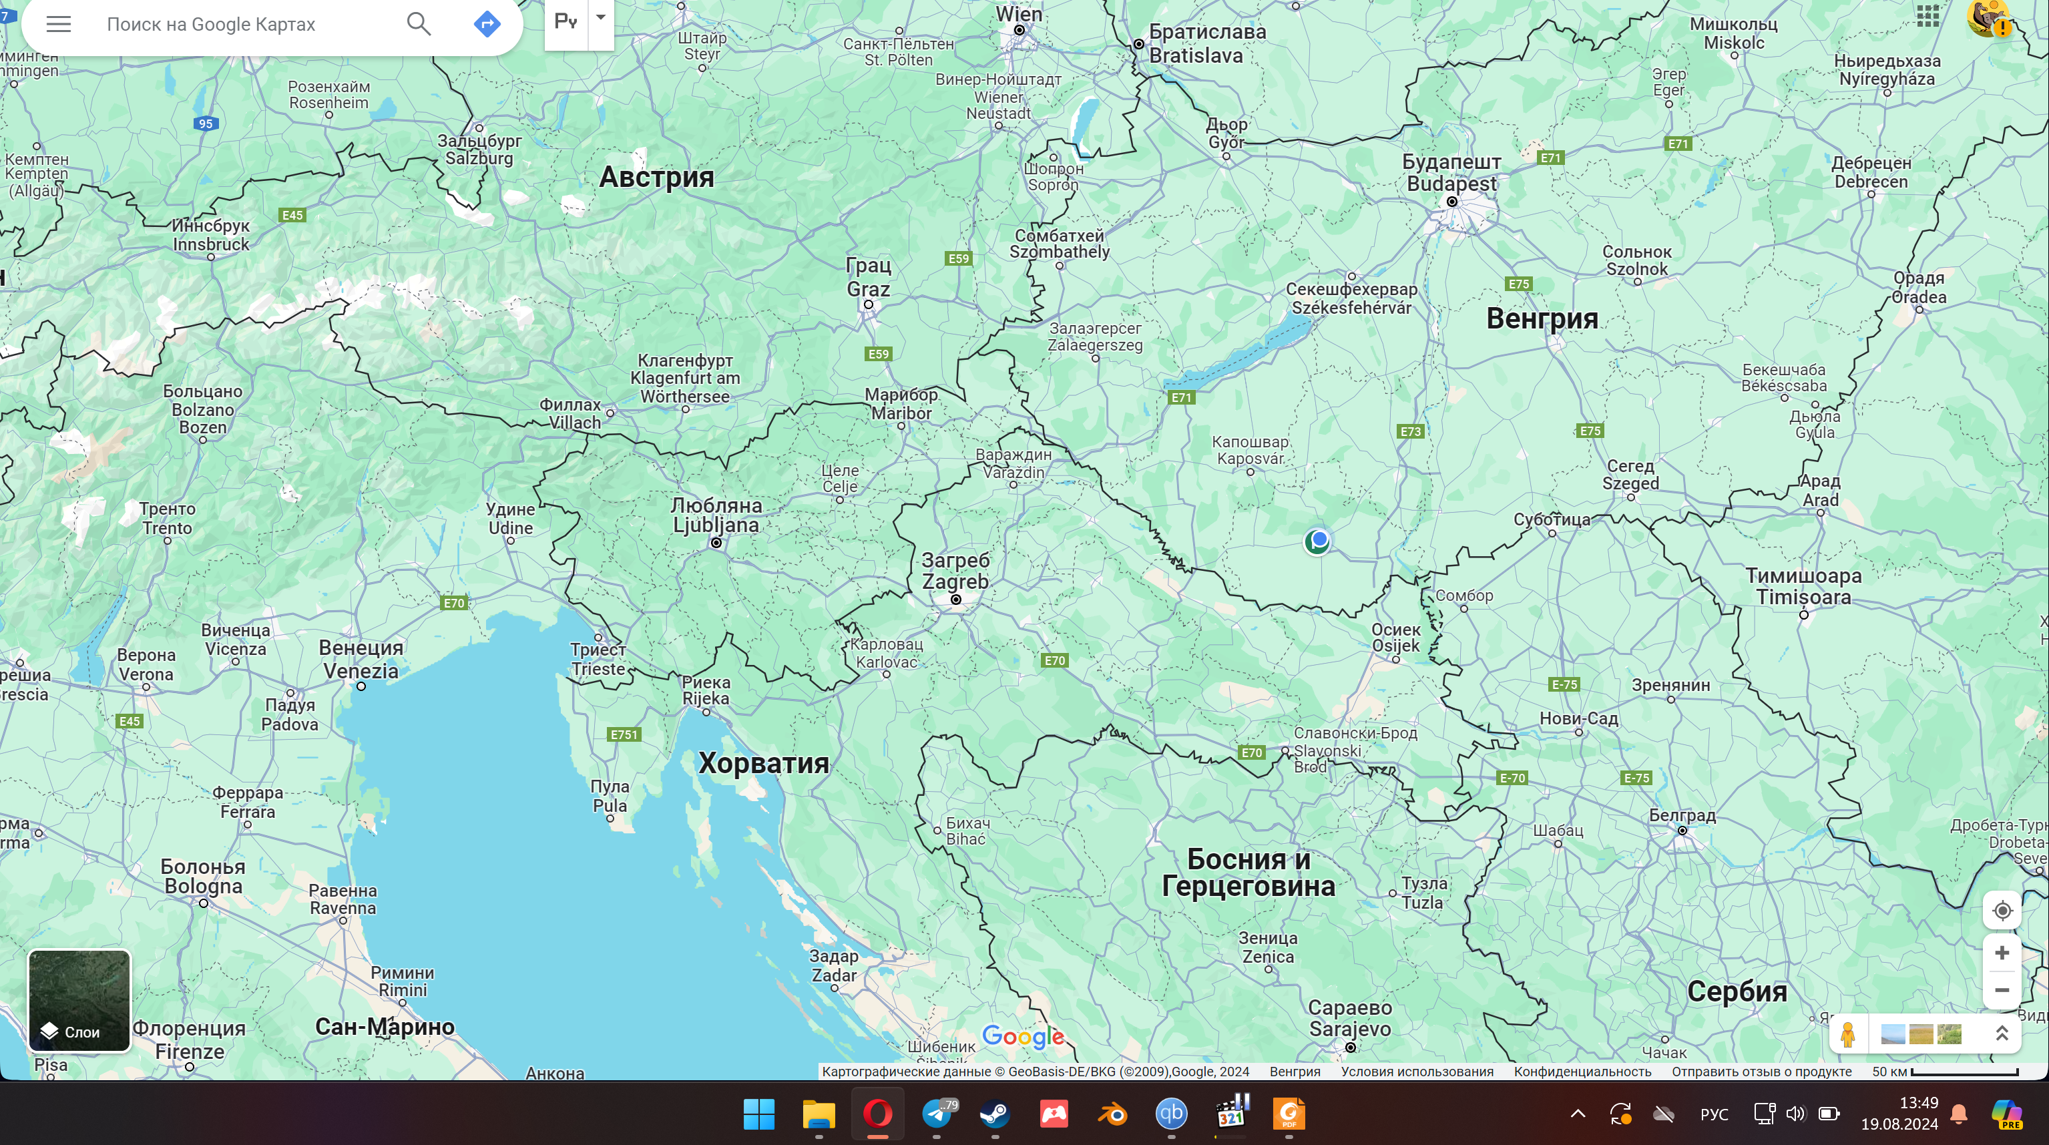Open Telegram from the taskbar
This screenshot has width=2049, height=1145.
(x=937, y=1113)
